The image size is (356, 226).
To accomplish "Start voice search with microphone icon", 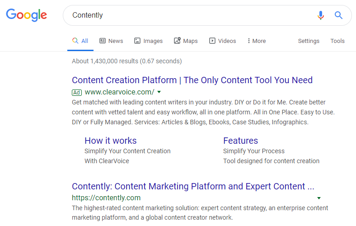I will coord(321,15).
